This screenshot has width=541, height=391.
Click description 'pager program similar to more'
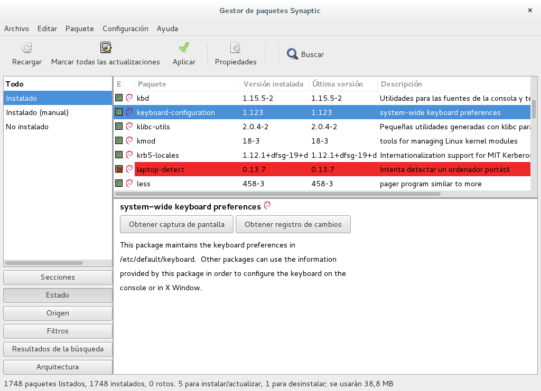[431, 184]
